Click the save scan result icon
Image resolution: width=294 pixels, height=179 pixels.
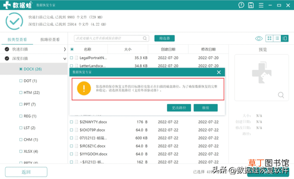[x=251, y=5]
